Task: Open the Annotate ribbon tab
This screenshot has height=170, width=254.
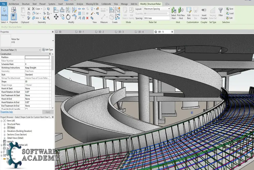Action: pyautogui.click(x=70, y=4)
